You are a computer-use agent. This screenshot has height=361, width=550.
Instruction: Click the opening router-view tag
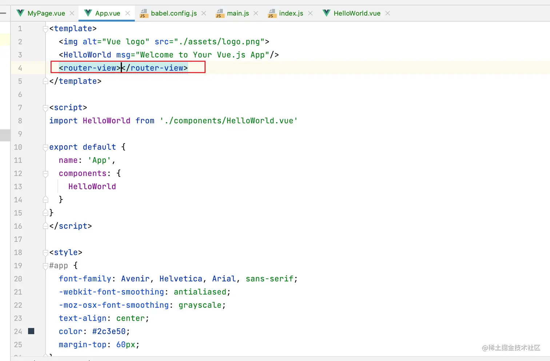click(x=90, y=68)
